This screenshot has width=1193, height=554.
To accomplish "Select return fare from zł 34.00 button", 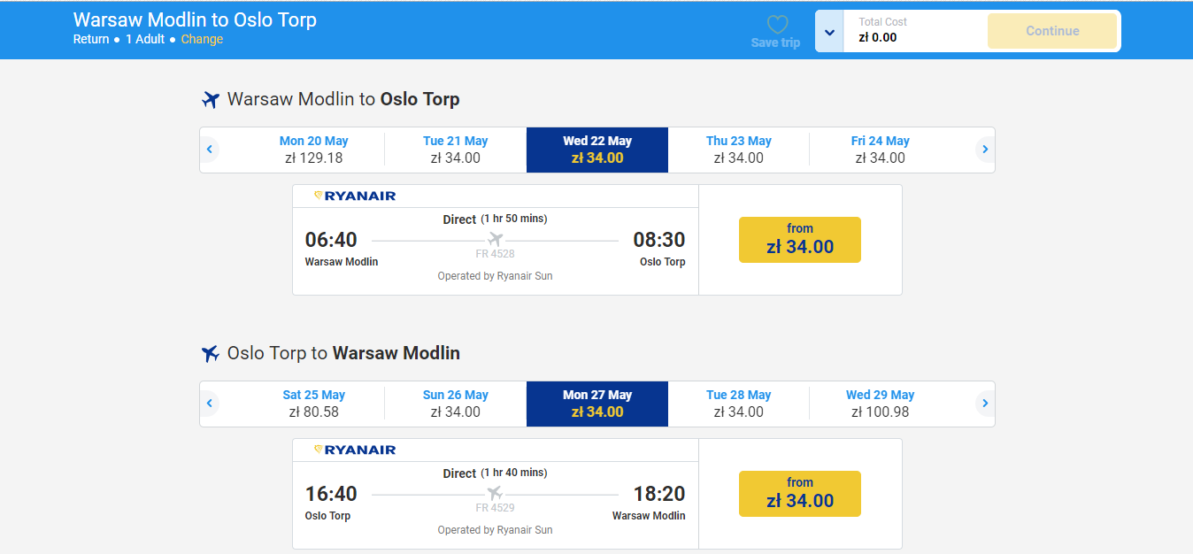I will (800, 494).
